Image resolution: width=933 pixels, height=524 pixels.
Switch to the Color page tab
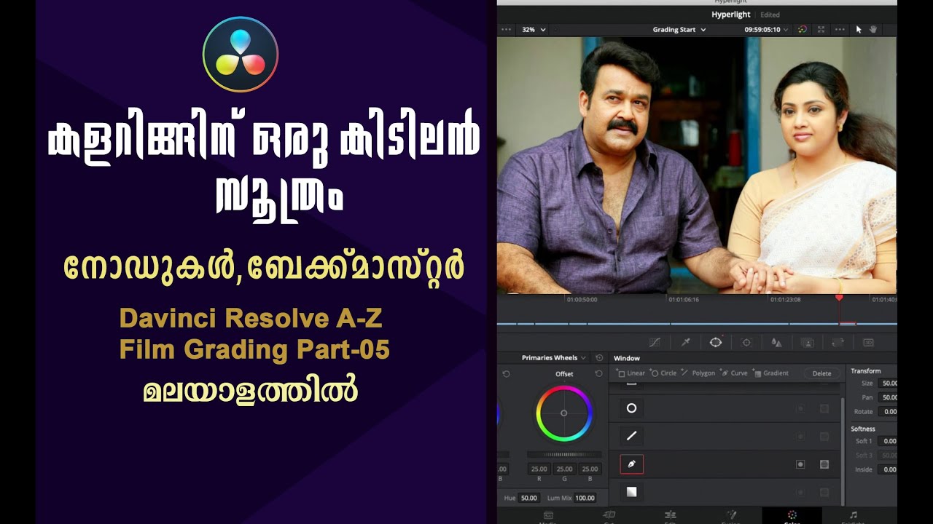point(792,517)
